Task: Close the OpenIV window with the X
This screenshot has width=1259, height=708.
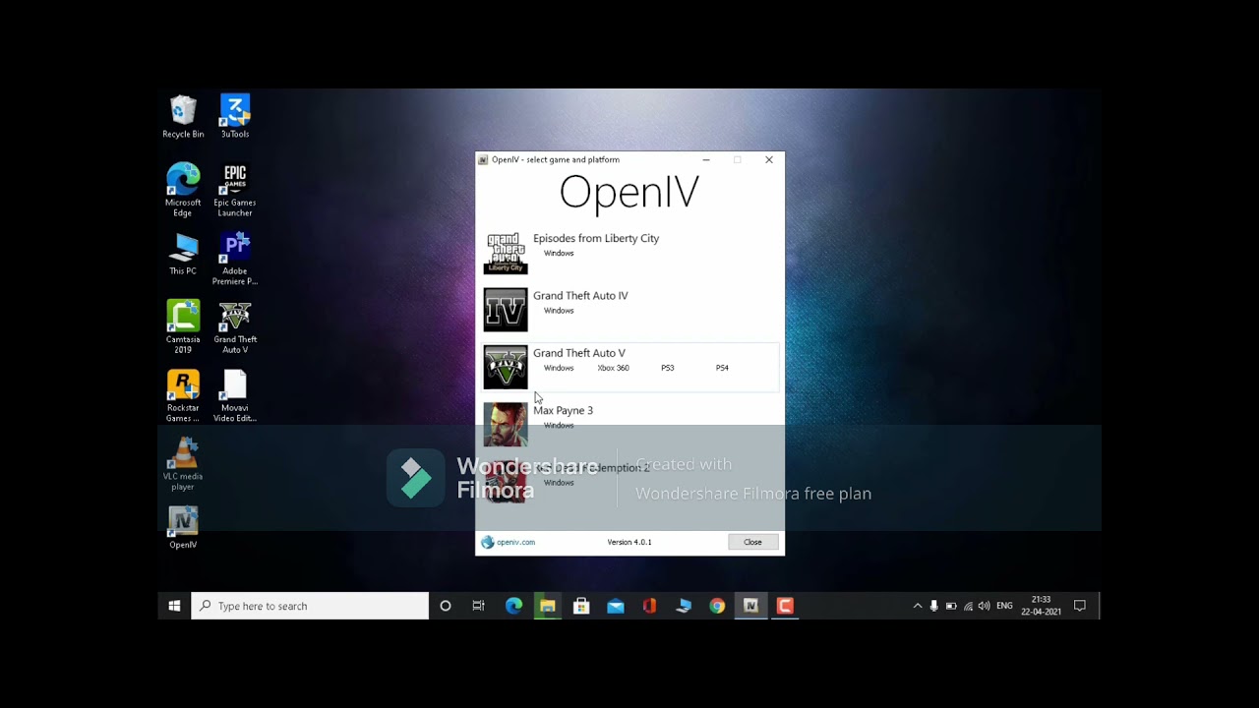Action: [x=769, y=159]
